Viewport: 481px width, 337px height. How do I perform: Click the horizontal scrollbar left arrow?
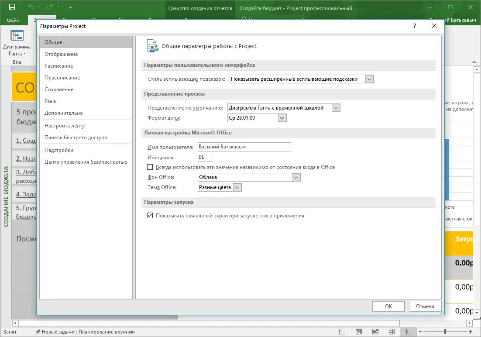pos(15,323)
